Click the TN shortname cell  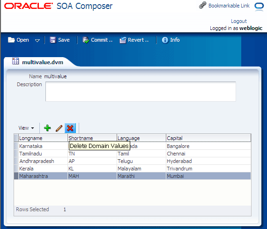coord(92,154)
